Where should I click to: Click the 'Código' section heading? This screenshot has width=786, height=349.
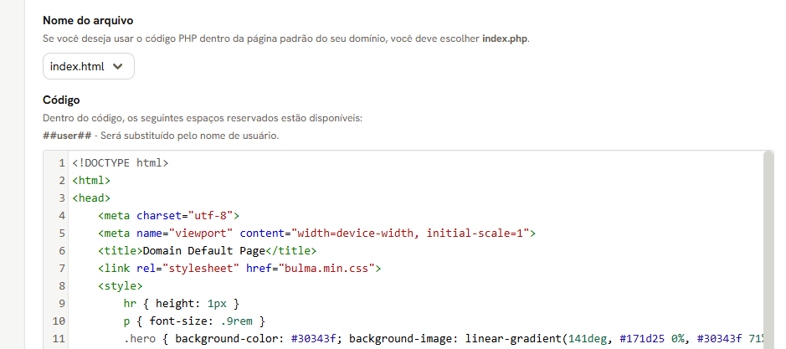(x=61, y=100)
